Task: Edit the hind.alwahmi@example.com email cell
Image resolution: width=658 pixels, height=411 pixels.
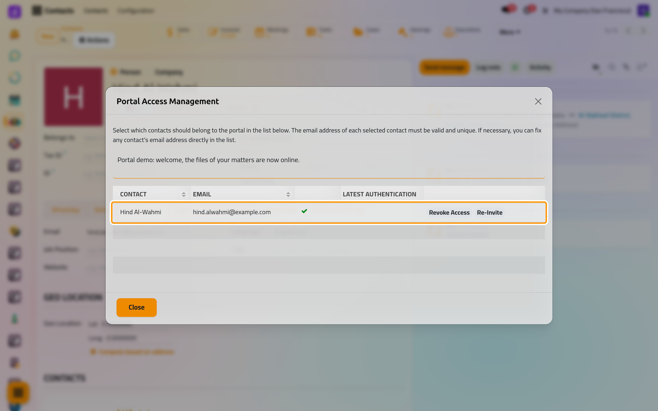Action: pos(242,212)
